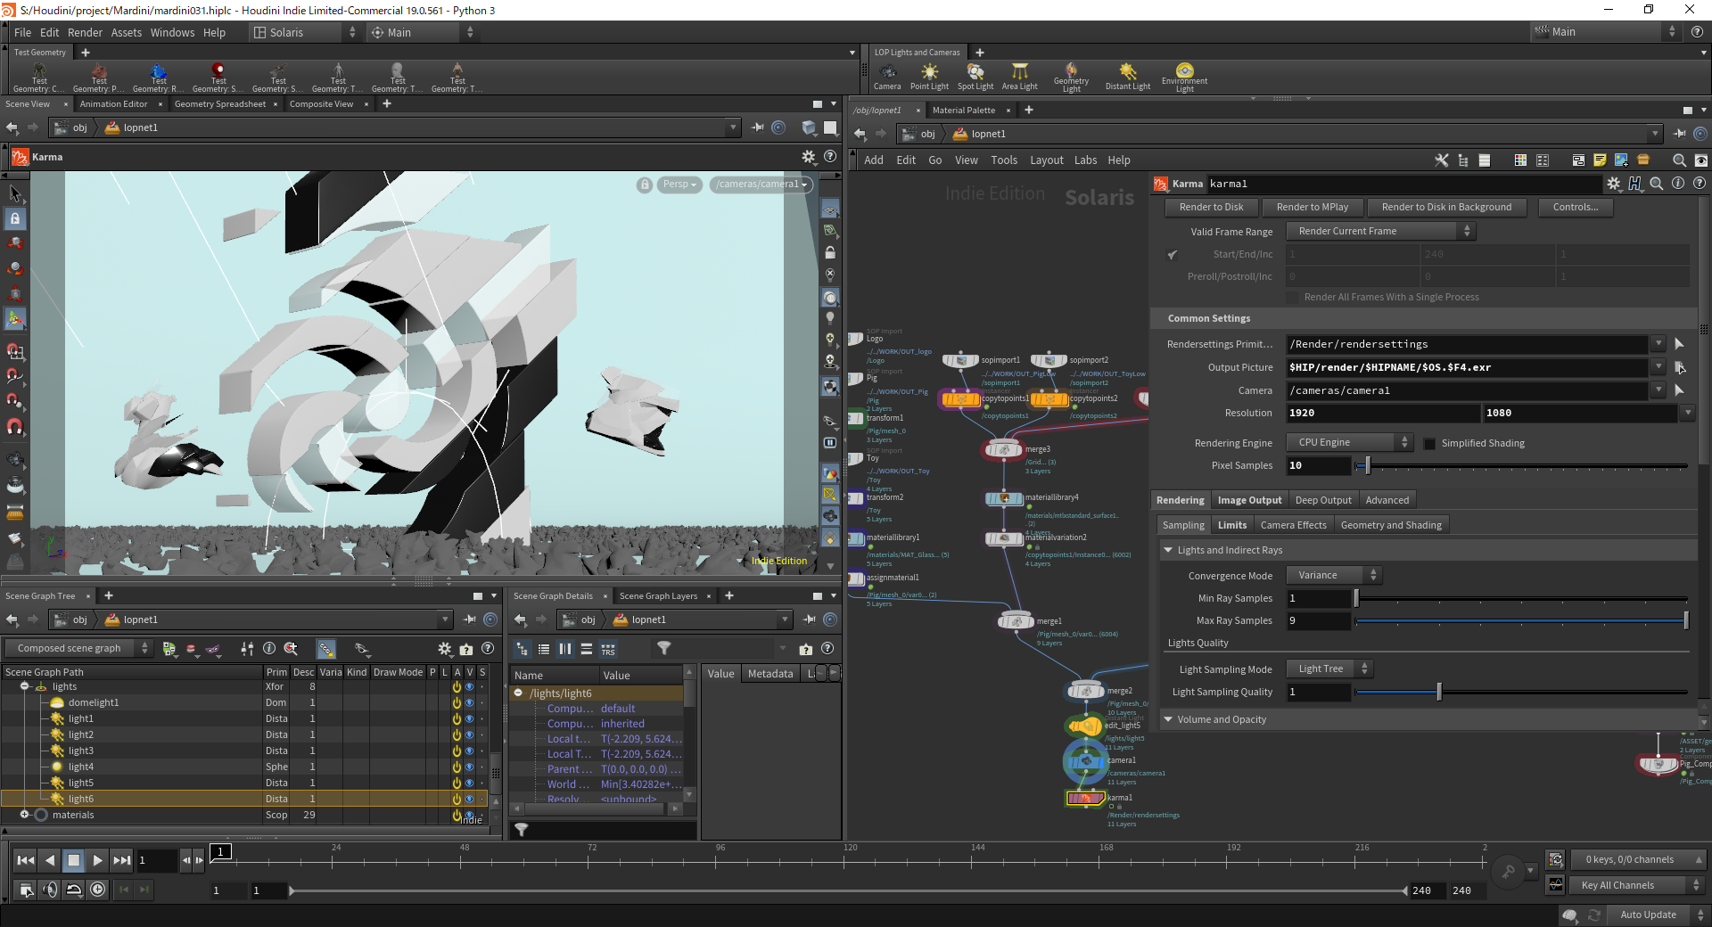Add a Point Light from the shelf
Image resolution: width=1712 pixels, height=927 pixels.
tap(929, 77)
